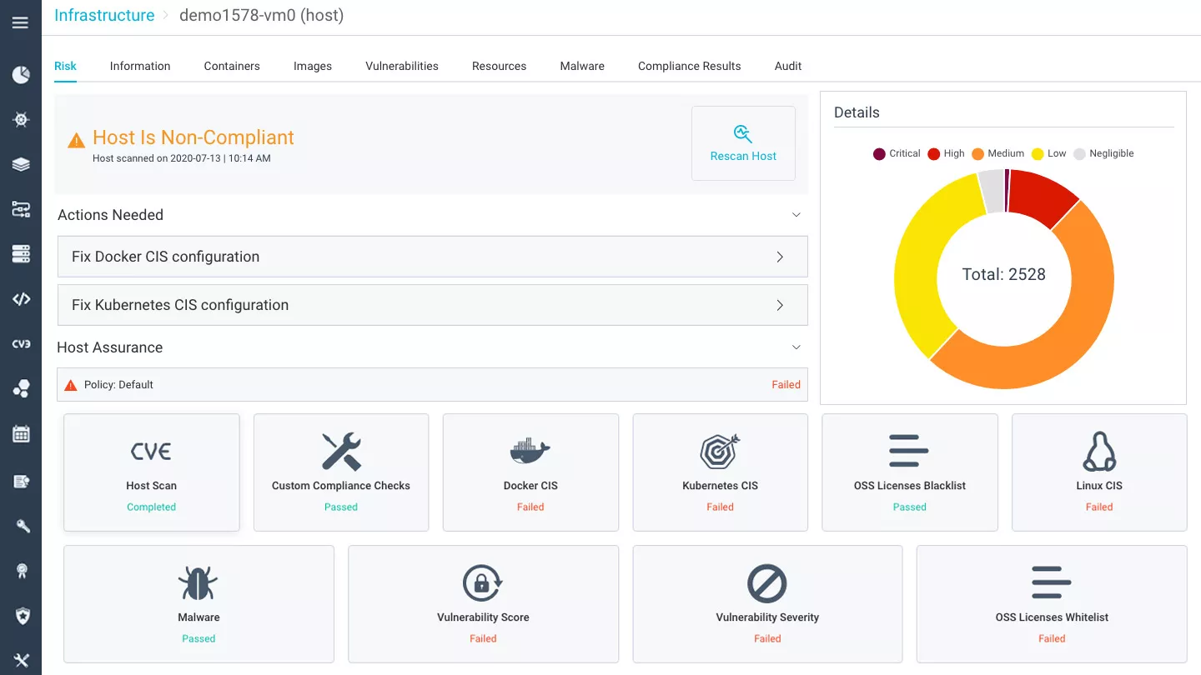Screen dimensions: 1201x675
Task: Click the hexagons cluster sidebar icon
Action: coord(21,388)
